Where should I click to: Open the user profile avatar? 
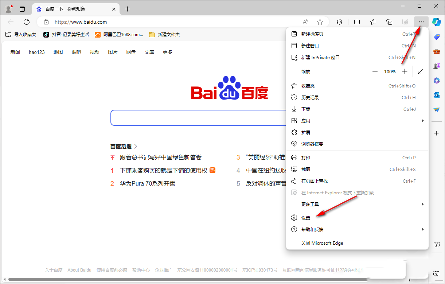[x=9, y=9]
